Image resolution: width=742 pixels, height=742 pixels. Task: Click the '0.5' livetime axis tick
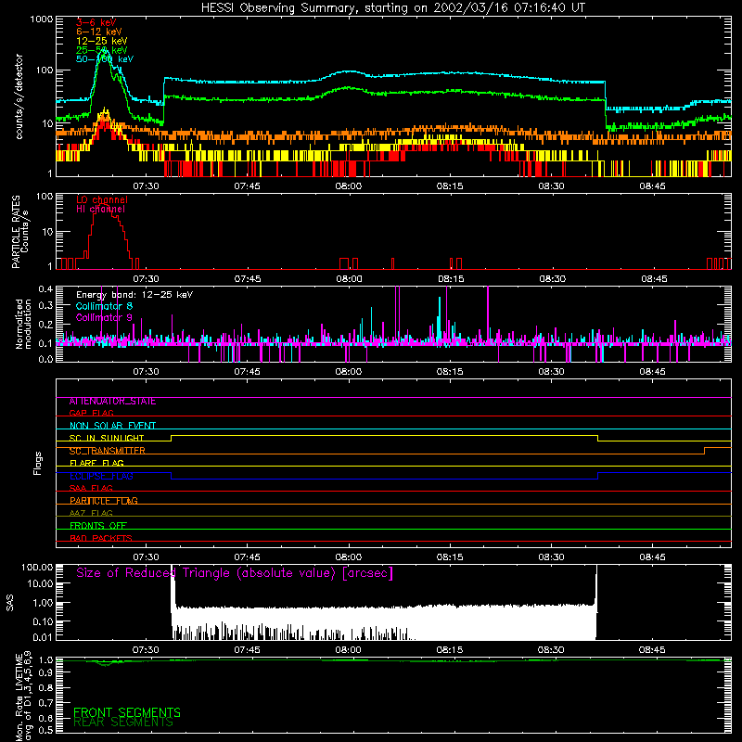click(45, 730)
